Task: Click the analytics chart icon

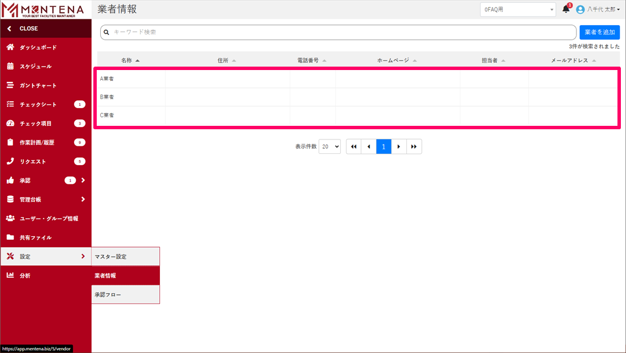Action: click(x=10, y=276)
